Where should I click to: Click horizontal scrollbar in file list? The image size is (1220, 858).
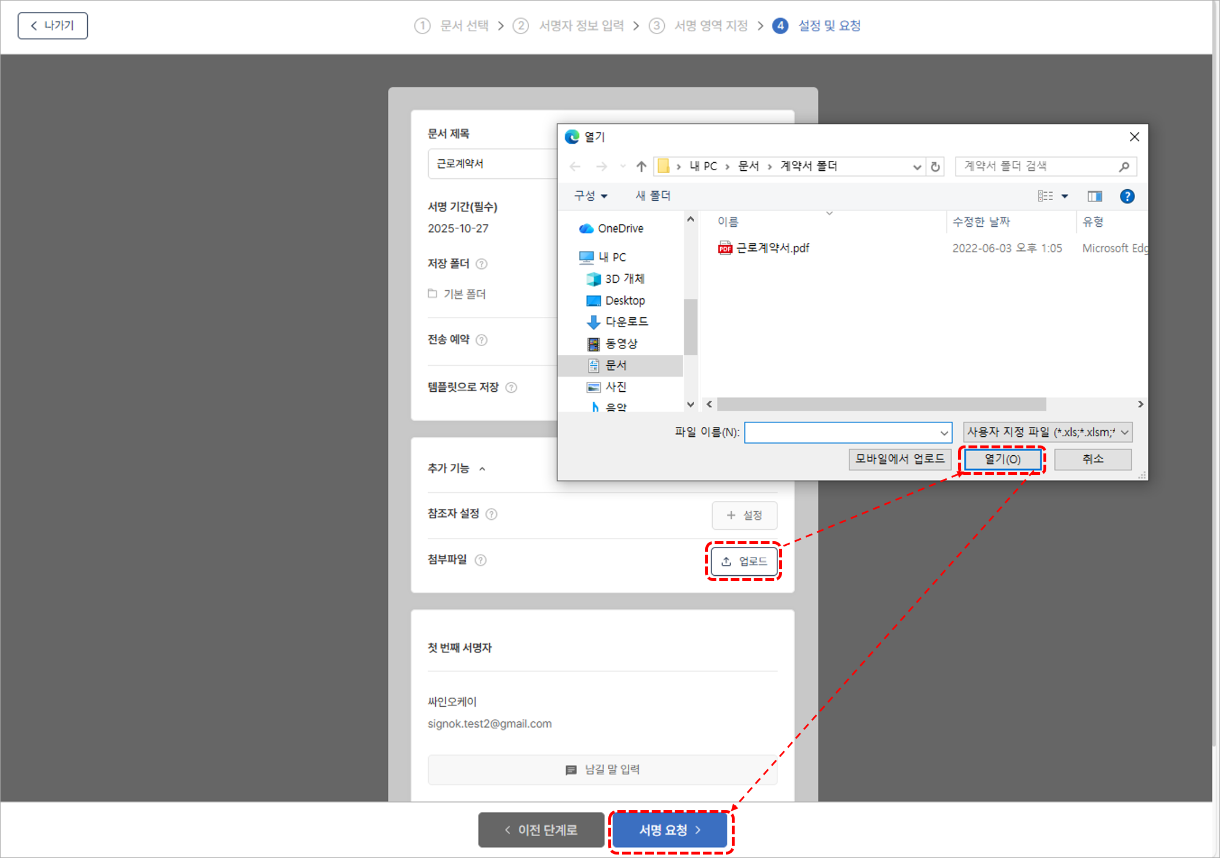click(881, 404)
